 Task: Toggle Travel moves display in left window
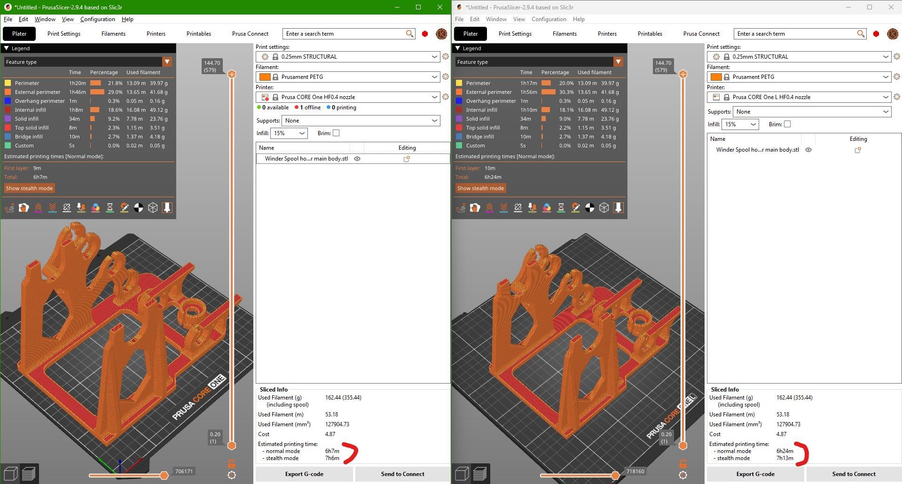pos(9,207)
